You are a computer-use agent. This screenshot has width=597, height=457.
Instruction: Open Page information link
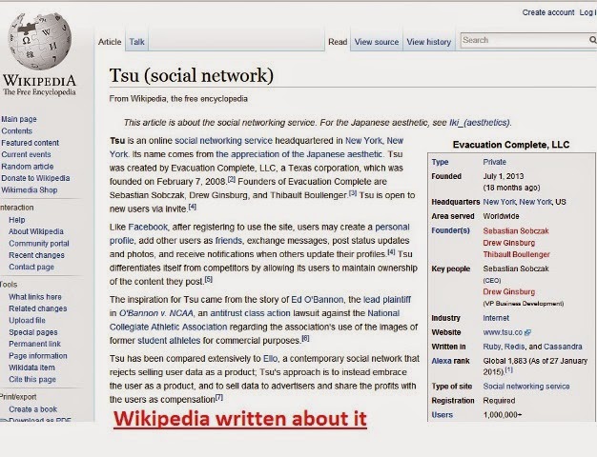pos(38,356)
